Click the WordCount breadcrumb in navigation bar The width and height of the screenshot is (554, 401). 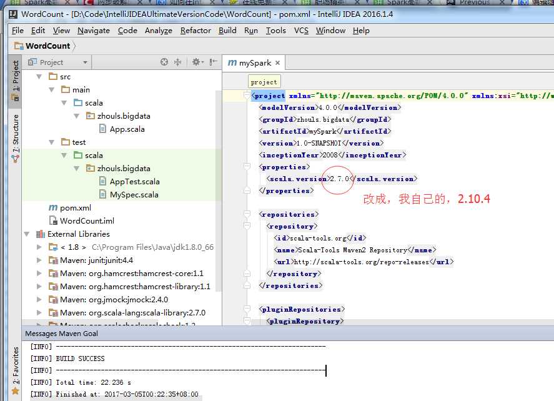[x=47, y=46]
